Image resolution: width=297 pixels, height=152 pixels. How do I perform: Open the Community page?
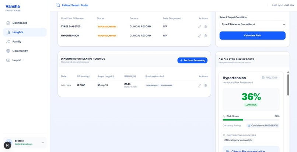click(25, 51)
